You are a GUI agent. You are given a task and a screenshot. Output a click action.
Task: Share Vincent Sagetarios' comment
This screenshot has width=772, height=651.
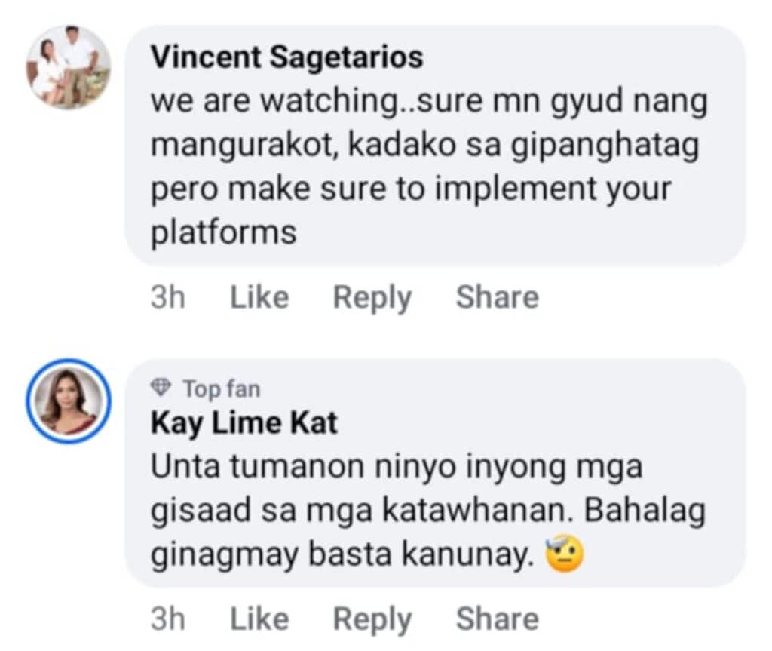tap(497, 297)
